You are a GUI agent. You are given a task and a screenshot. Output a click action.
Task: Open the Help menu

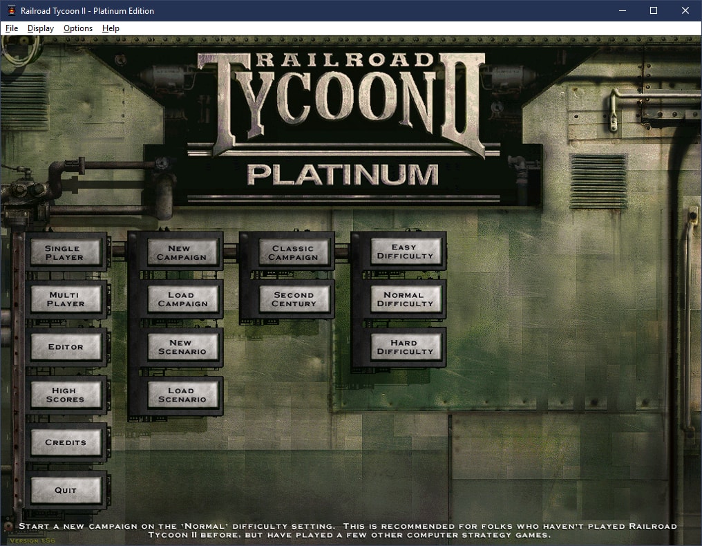(111, 28)
